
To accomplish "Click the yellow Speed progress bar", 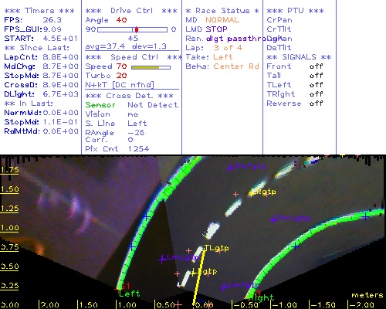I will [151, 67].
